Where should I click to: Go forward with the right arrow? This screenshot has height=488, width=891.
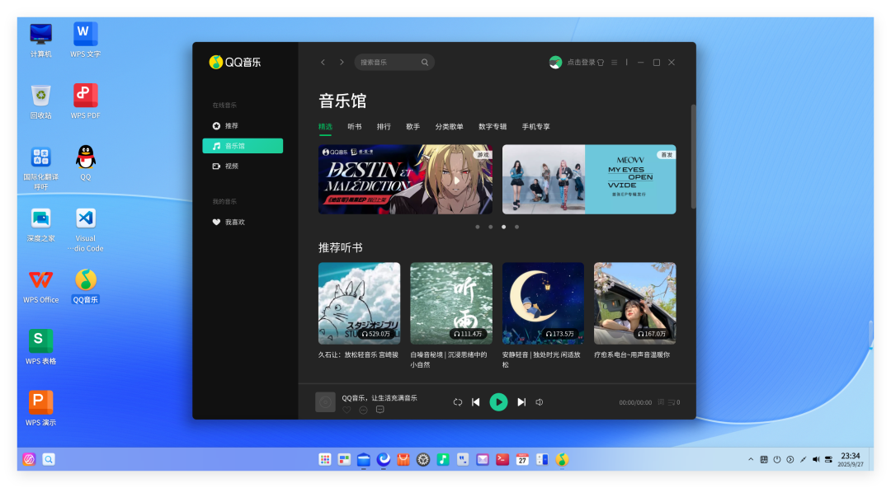click(342, 63)
